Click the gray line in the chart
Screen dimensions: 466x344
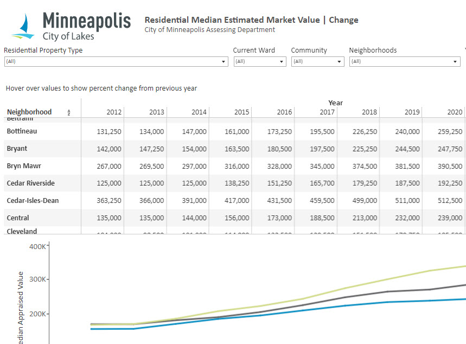tap(344, 297)
